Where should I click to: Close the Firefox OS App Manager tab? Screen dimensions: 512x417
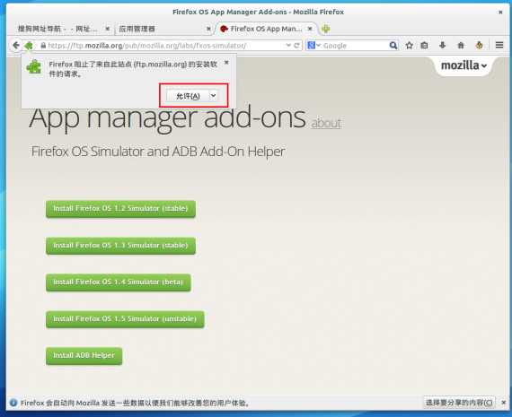[x=310, y=29]
